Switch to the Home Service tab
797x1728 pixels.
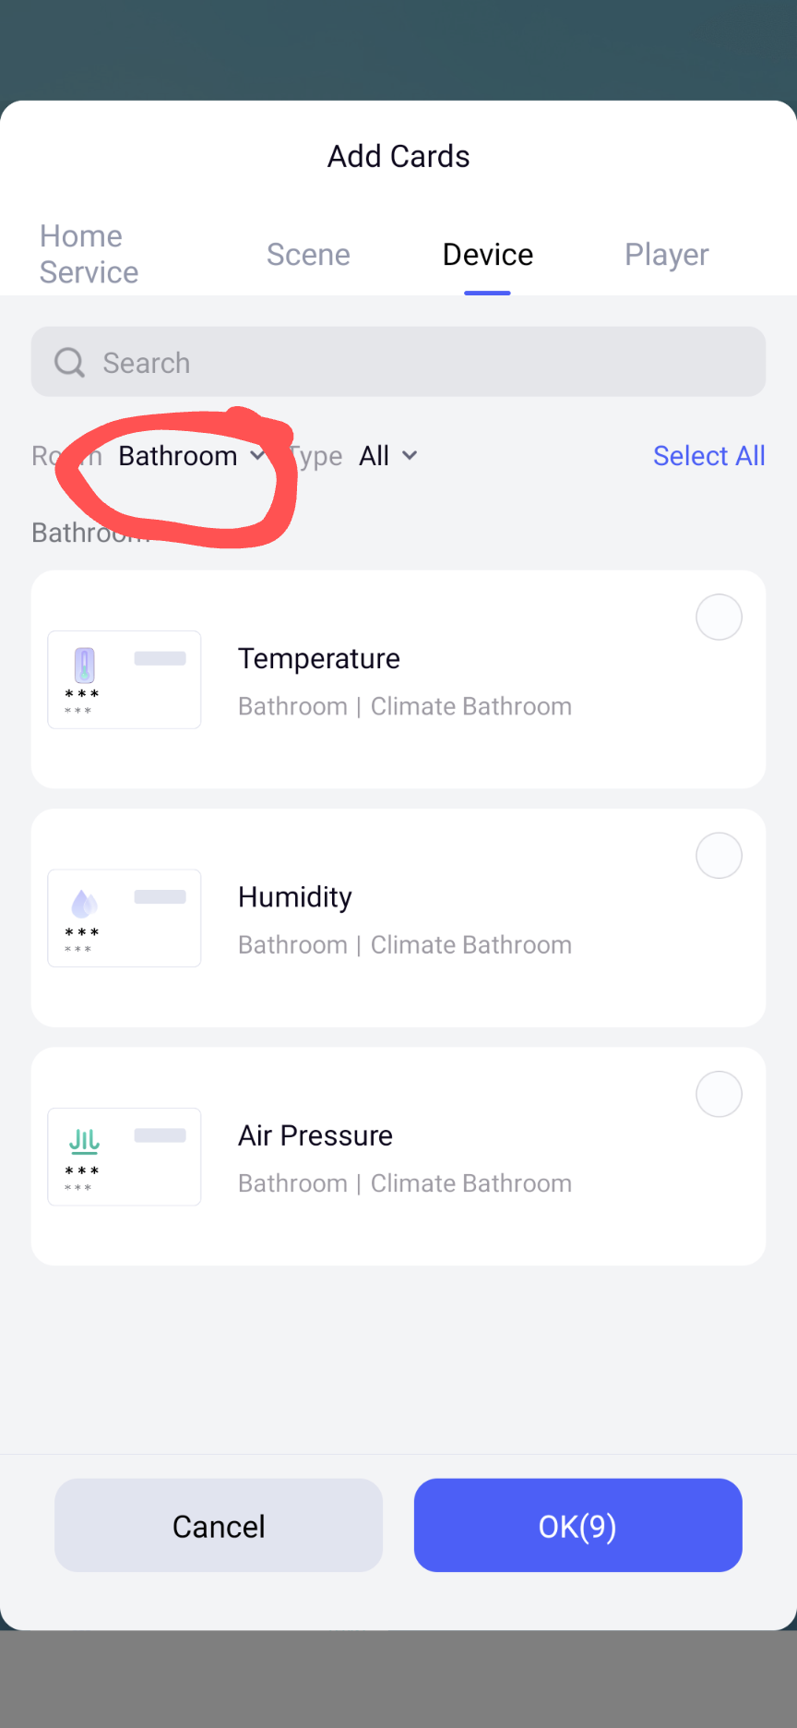click(x=89, y=255)
